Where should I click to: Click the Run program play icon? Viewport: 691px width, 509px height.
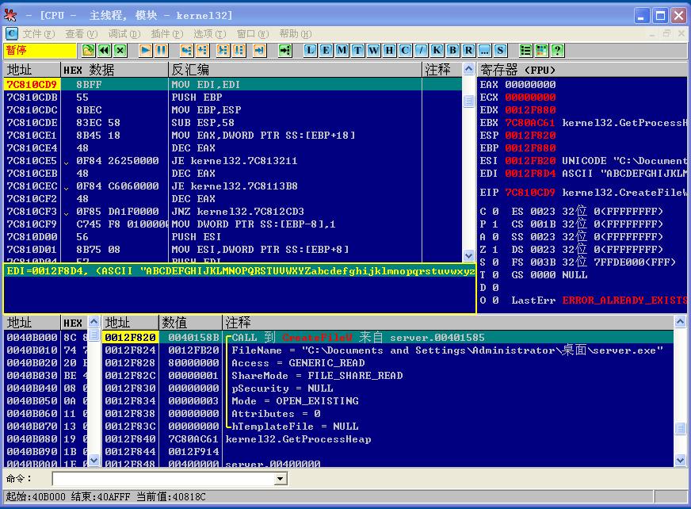146,50
